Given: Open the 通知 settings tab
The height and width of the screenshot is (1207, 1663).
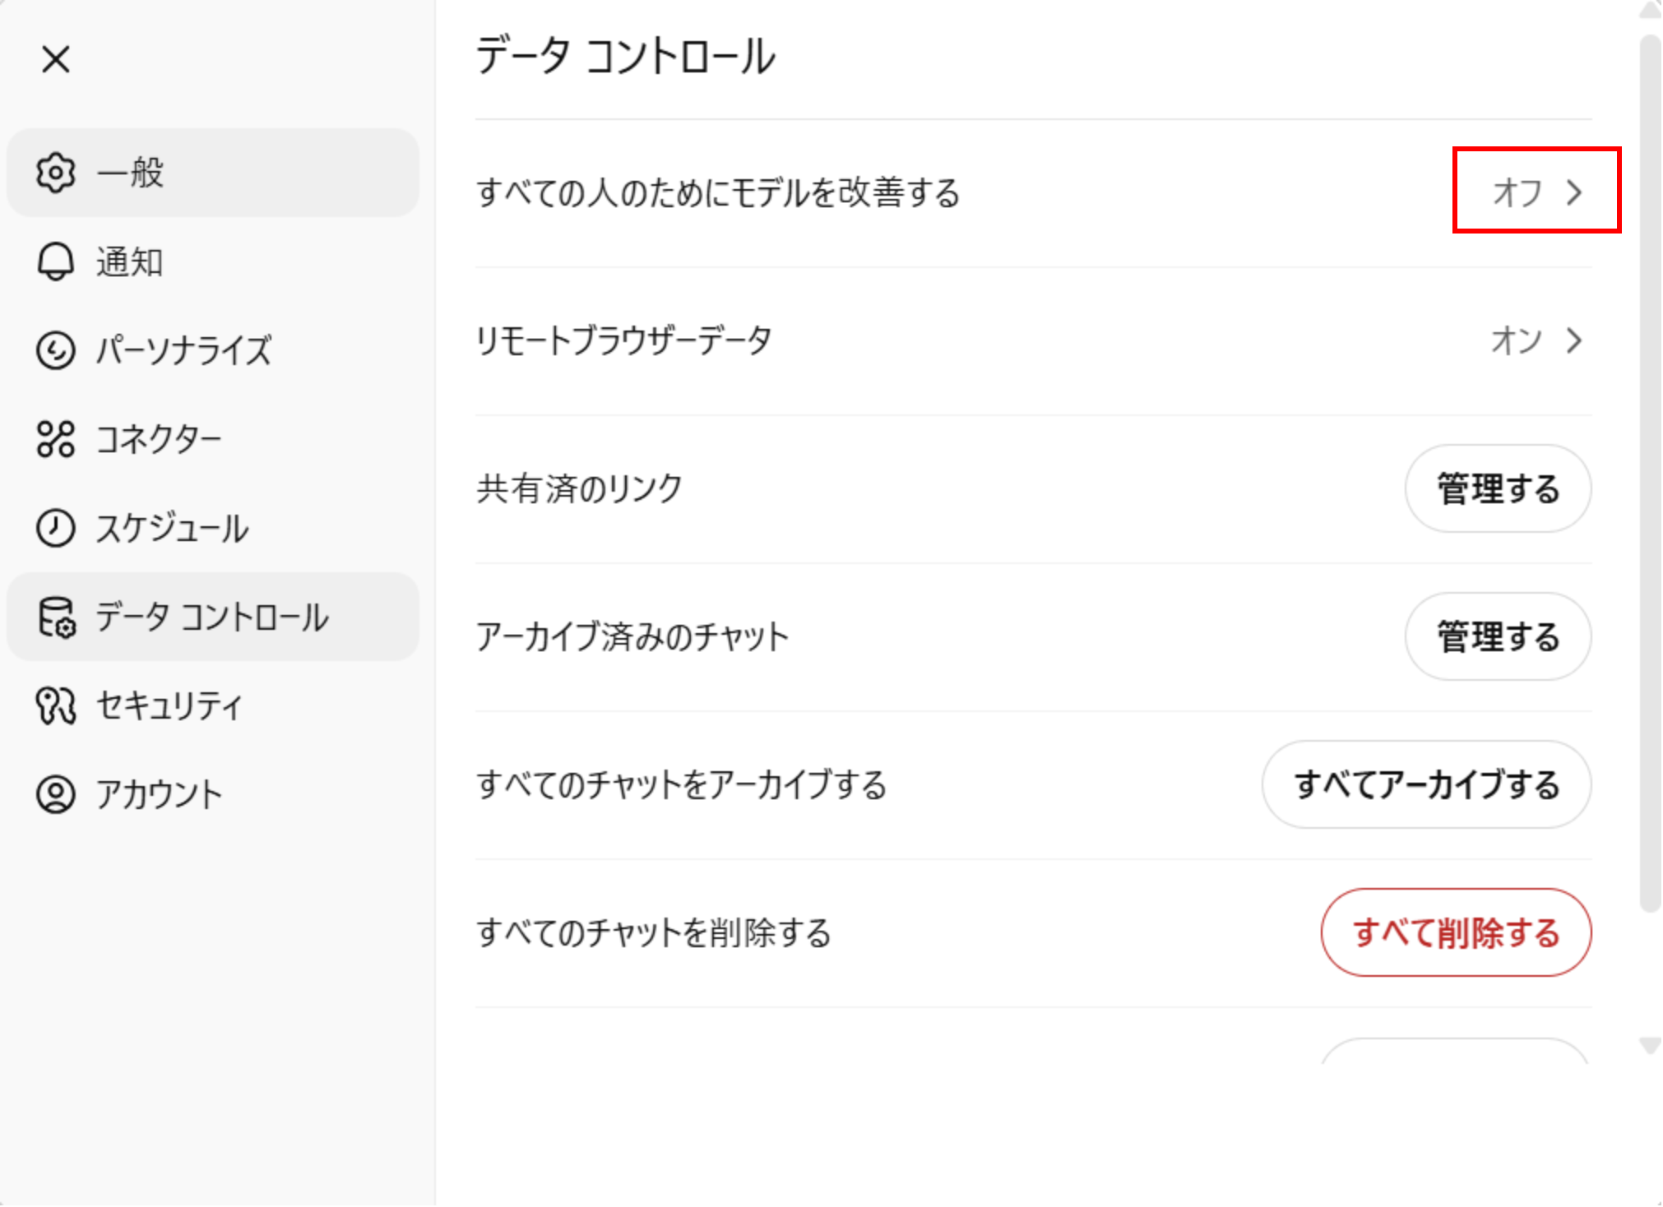Looking at the screenshot, I should [x=130, y=262].
